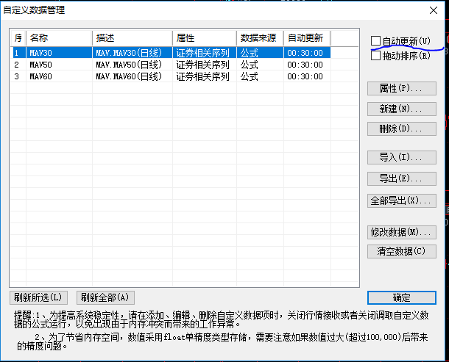
Task: Click description MAV.MAV30(日线)
Action: pyautogui.click(x=129, y=53)
